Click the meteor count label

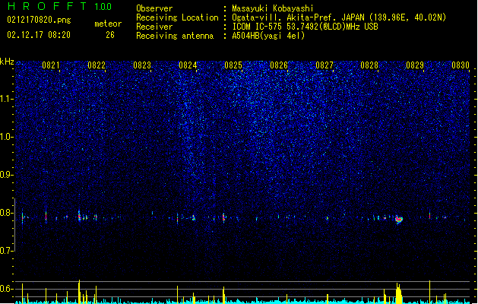(108, 24)
